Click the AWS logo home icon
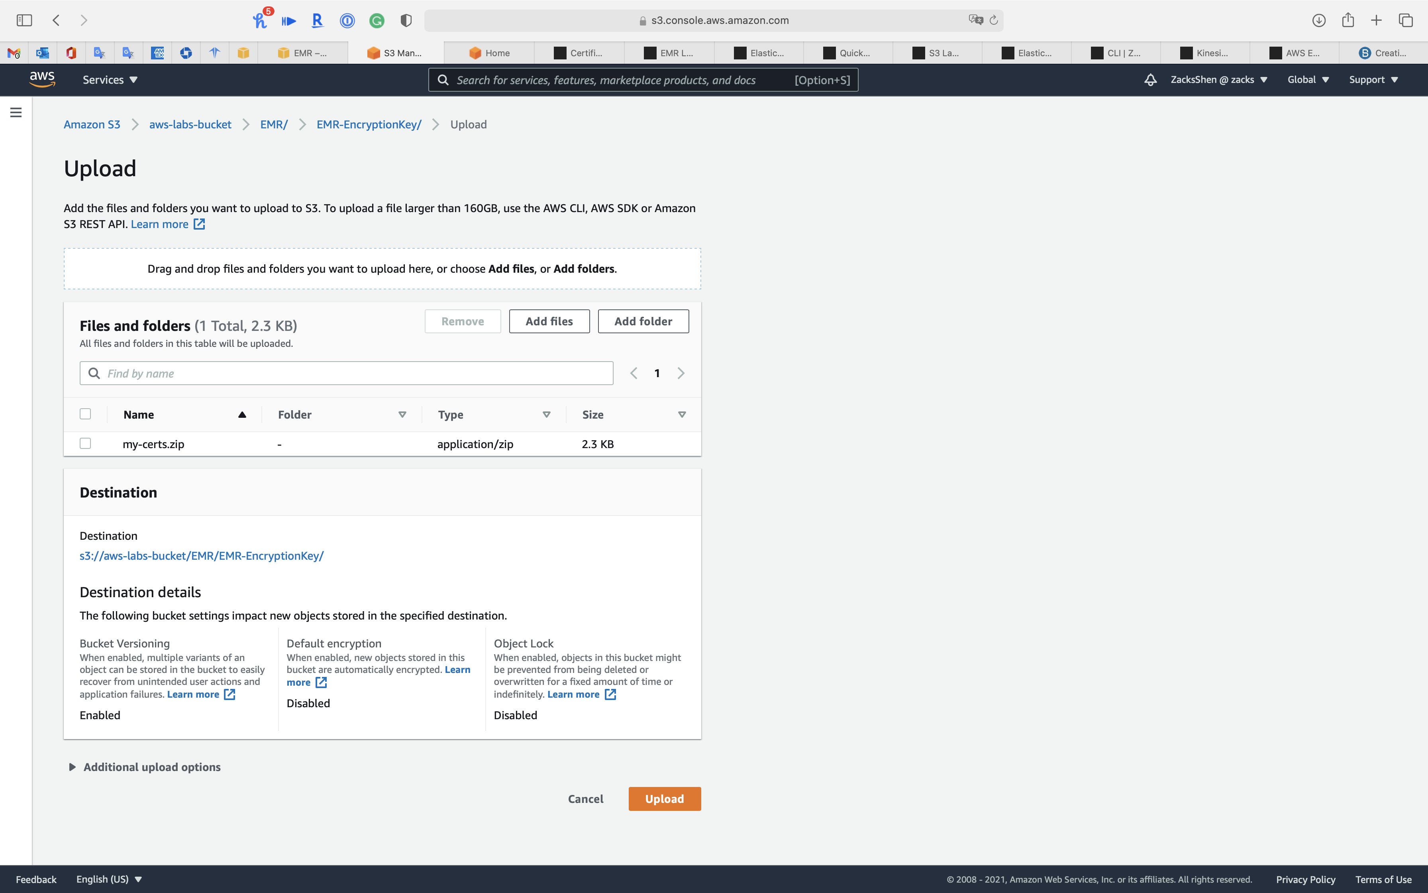 pyautogui.click(x=42, y=79)
